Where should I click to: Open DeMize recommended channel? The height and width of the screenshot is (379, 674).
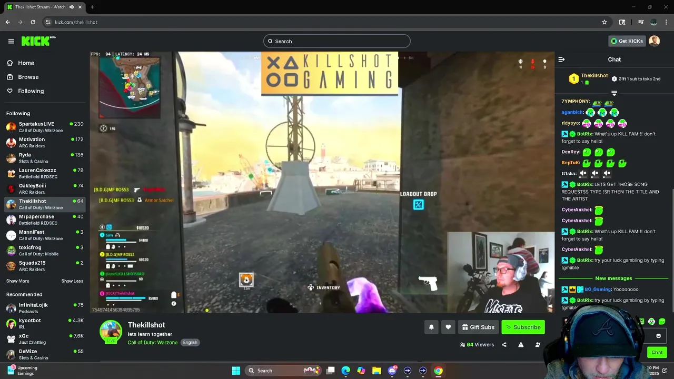45,354
